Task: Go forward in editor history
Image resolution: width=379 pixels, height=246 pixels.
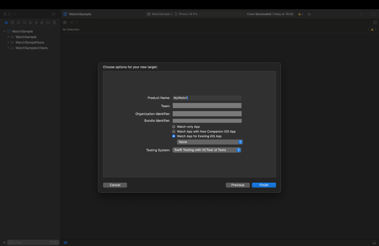Action: tap(77, 22)
